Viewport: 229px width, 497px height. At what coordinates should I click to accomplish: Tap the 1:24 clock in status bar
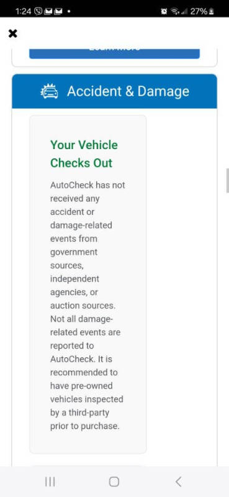24,12
